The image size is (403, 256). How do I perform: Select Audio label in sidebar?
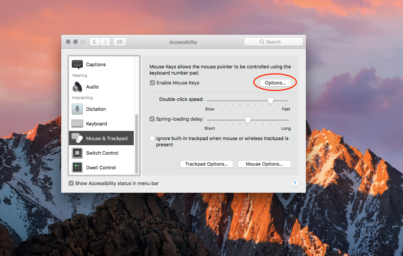tap(92, 87)
